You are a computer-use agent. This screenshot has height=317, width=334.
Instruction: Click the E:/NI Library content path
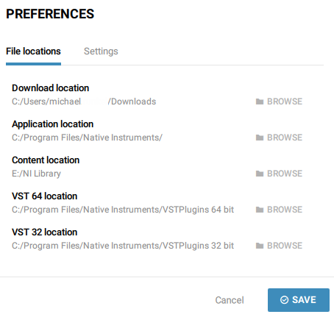point(36,174)
